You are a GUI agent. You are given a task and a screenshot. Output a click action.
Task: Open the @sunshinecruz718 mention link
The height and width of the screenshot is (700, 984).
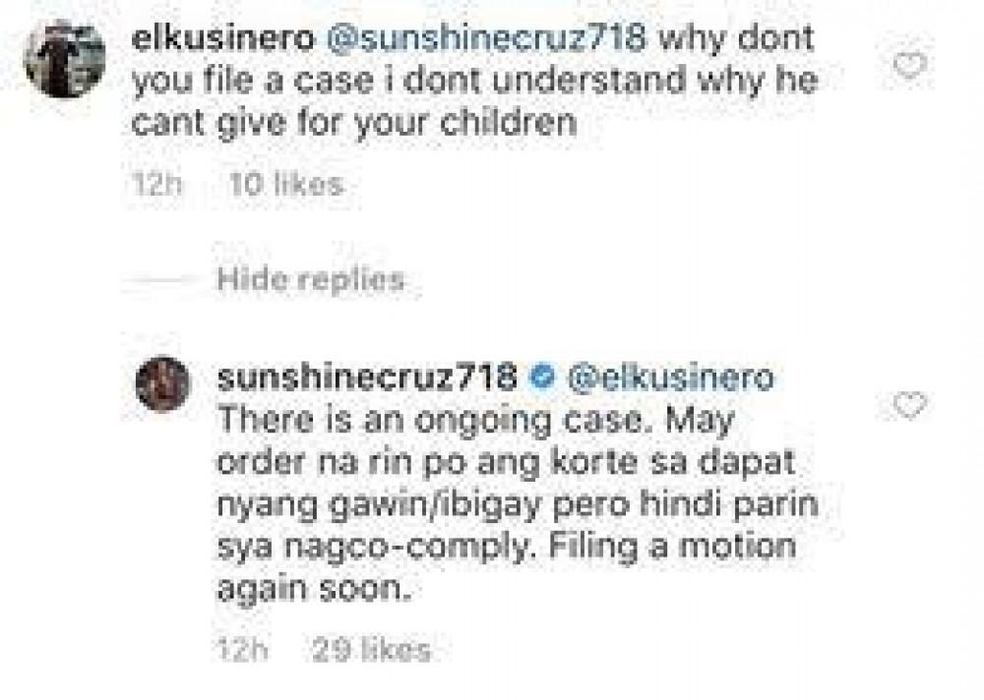tap(488, 39)
